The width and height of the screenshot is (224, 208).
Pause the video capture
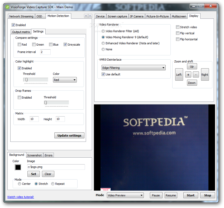[156, 195]
